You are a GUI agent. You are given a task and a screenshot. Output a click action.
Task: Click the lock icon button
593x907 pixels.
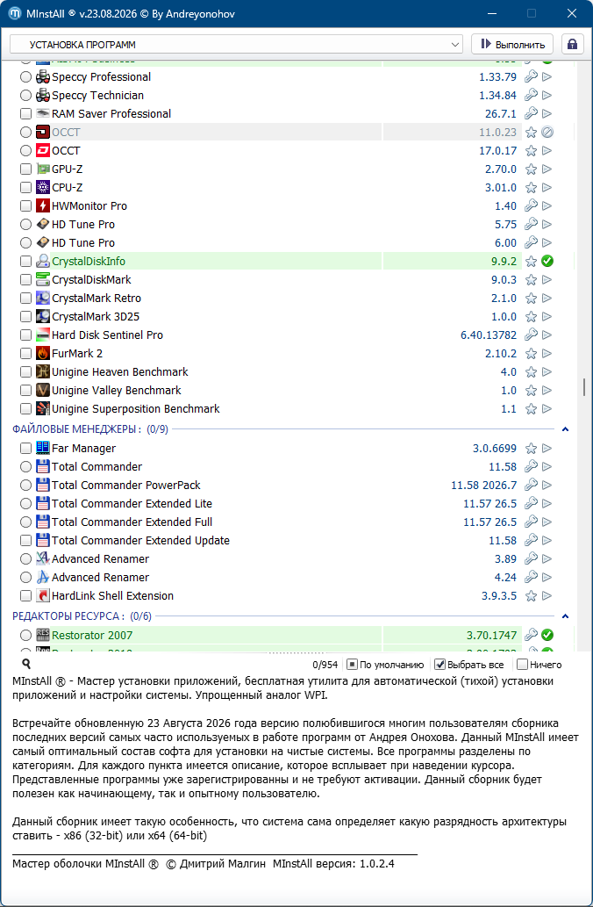coord(572,45)
